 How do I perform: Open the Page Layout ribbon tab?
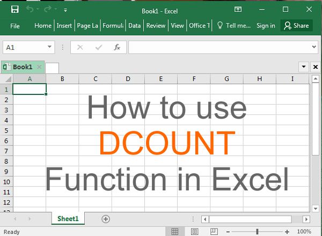87,26
